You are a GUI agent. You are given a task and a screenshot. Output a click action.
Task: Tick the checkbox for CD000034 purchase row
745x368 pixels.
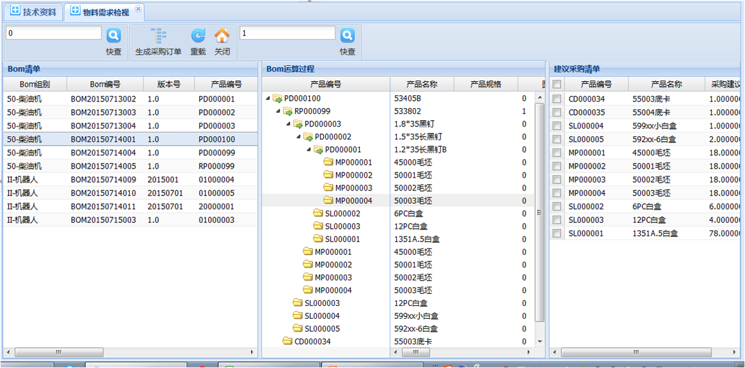click(x=557, y=99)
